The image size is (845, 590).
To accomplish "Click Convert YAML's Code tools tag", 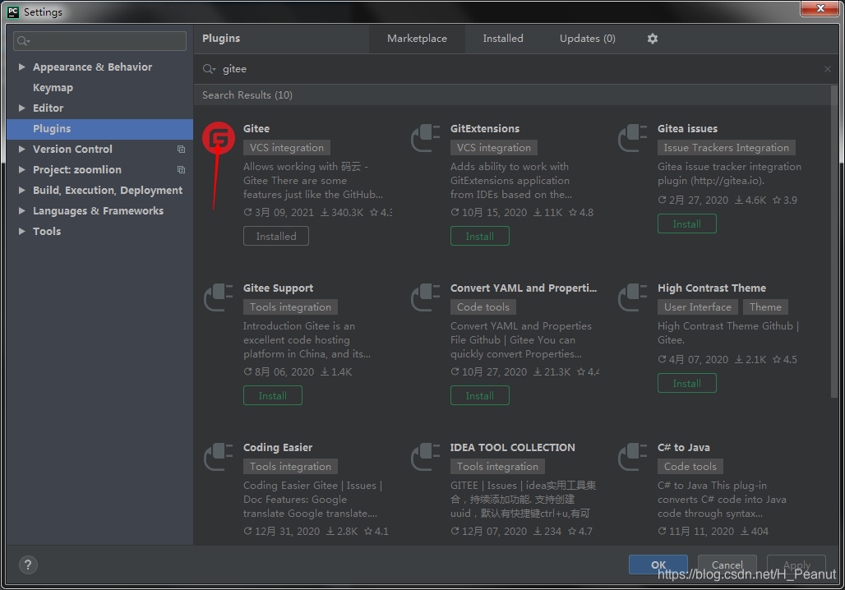I will [483, 307].
